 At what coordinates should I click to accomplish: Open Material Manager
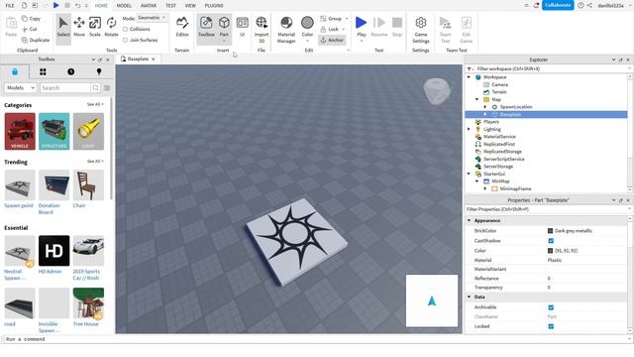[286, 30]
